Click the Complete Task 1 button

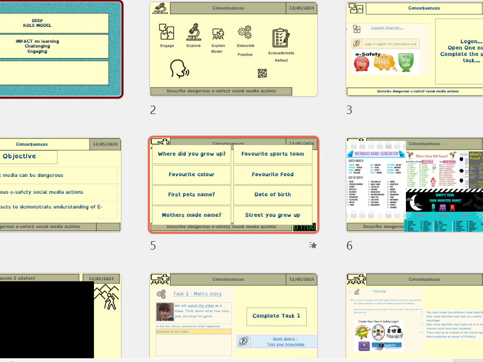[277, 316]
